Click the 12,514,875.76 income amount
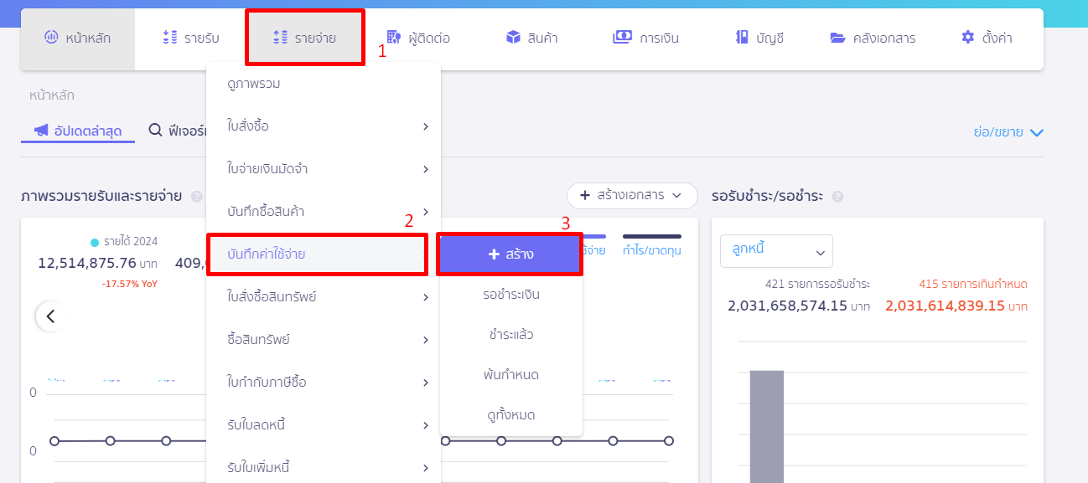Viewport: 1088px width, 483px height. click(87, 263)
